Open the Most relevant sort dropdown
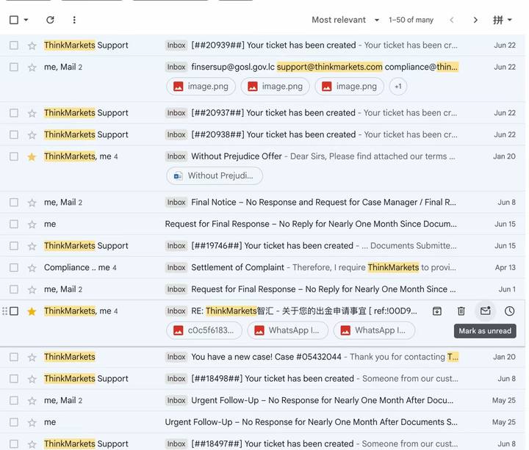This screenshot has height=450, width=529. pyautogui.click(x=345, y=20)
